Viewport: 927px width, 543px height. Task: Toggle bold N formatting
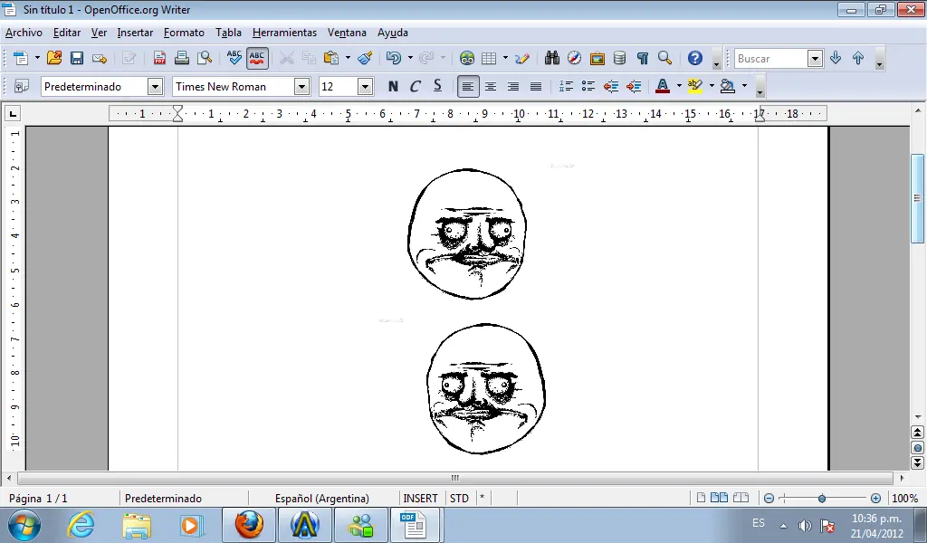(x=393, y=86)
